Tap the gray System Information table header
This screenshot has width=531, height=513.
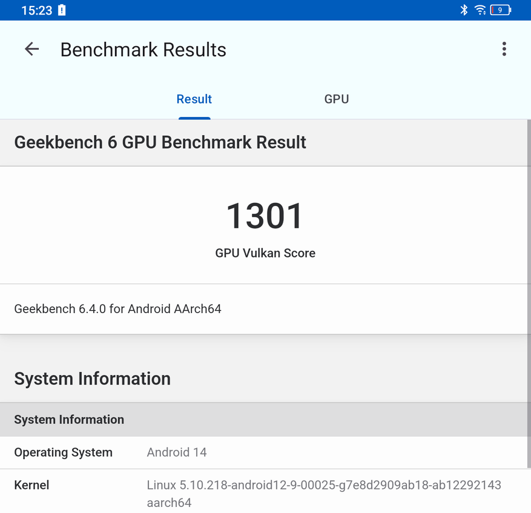coord(265,420)
